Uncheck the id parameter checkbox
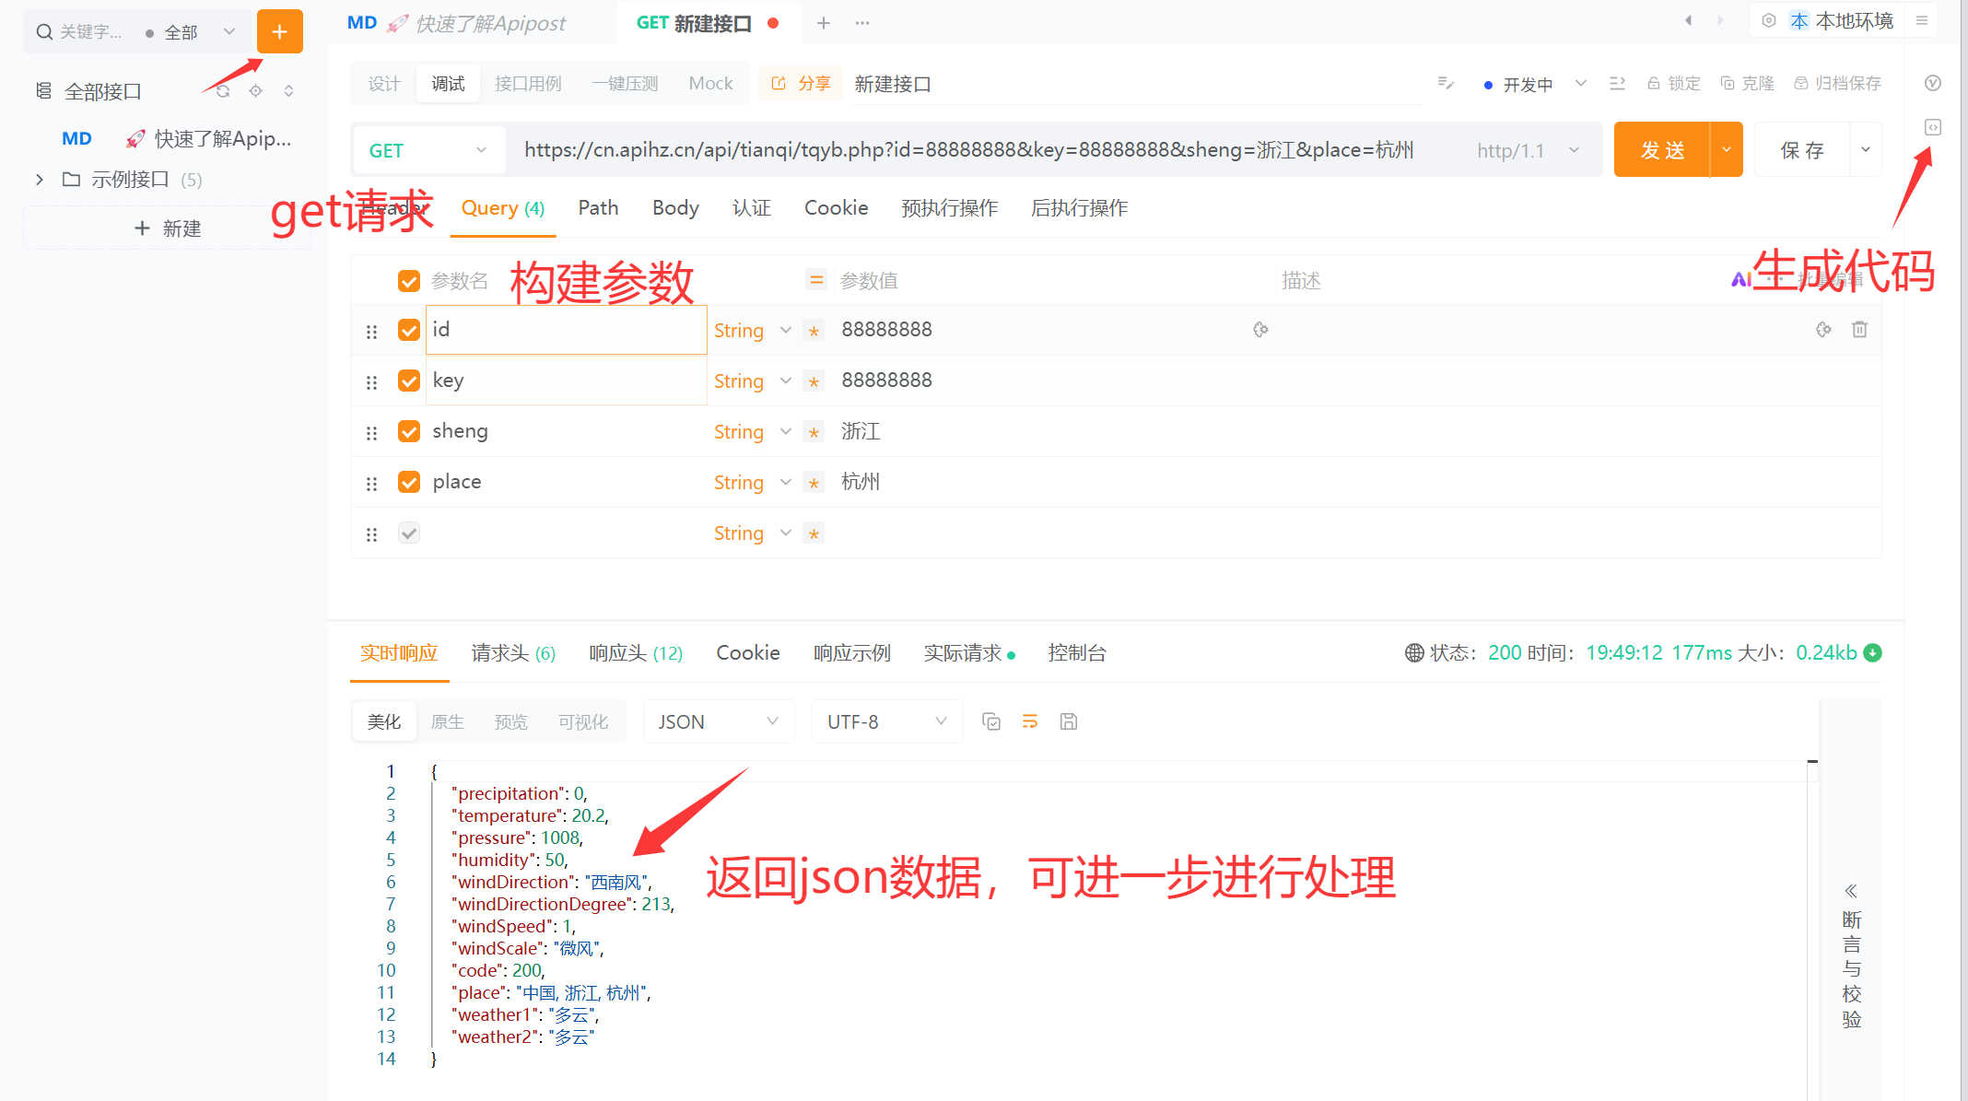Viewport: 1968px width, 1101px height. click(409, 330)
